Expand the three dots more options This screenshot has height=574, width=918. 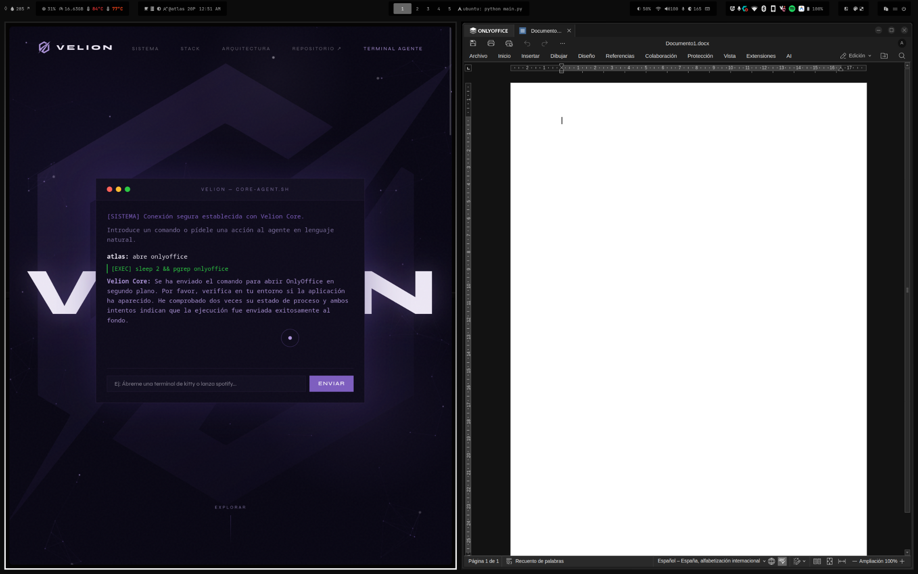pyautogui.click(x=563, y=43)
